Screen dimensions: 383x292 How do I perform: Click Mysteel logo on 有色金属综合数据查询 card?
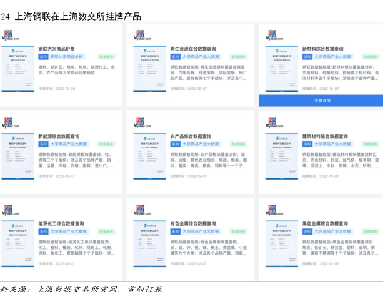(142, 210)
